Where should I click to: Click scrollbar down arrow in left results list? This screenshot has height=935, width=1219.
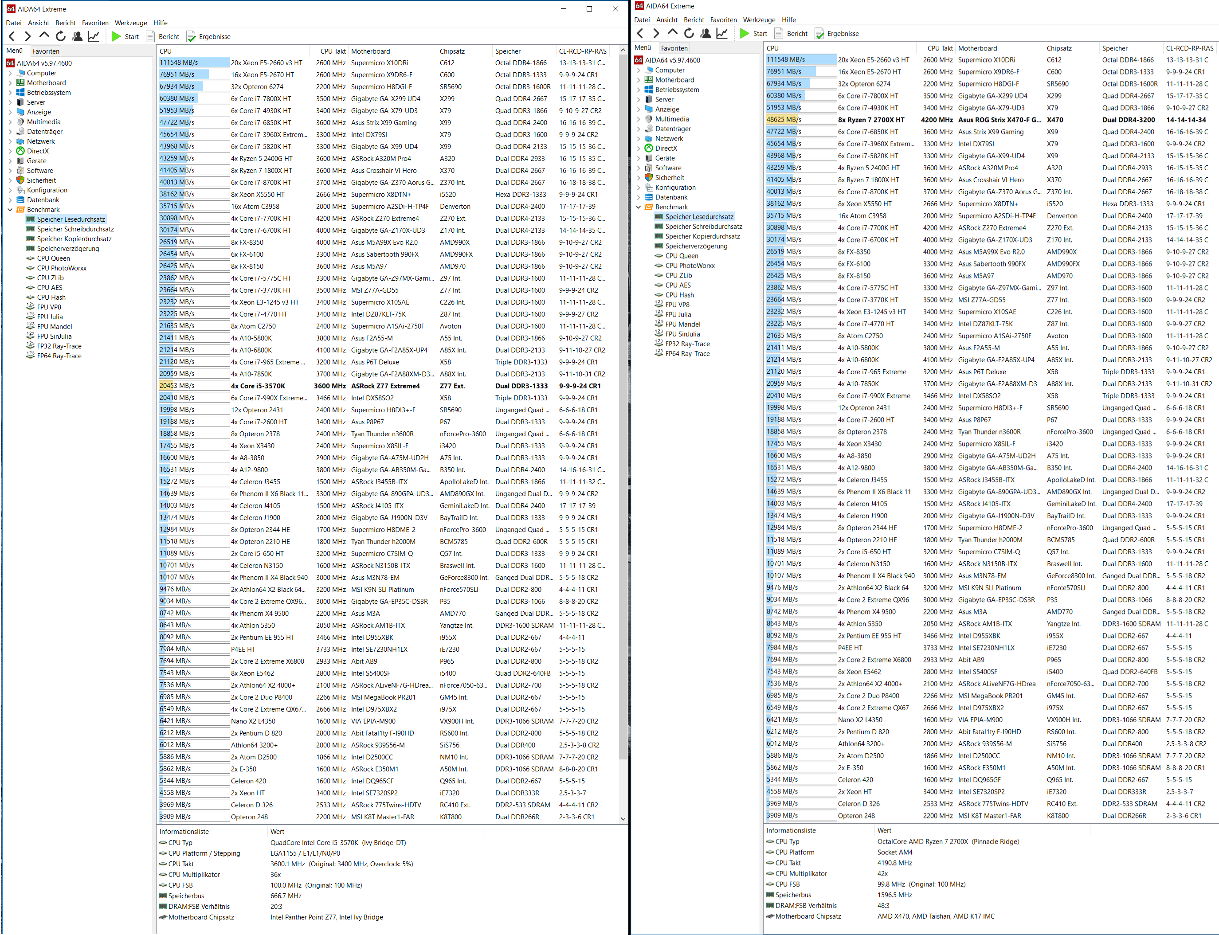click(x=623, y=819)
